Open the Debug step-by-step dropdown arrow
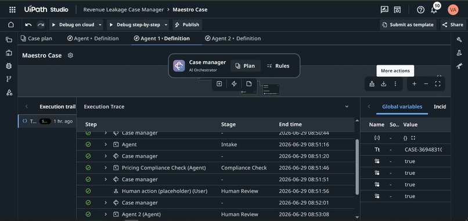This screenshot has width=468, height=221. click(x=166, y=25)
